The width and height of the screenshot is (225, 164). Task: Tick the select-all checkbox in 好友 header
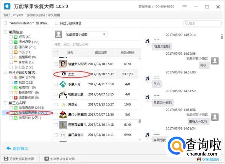pos(56,53)
